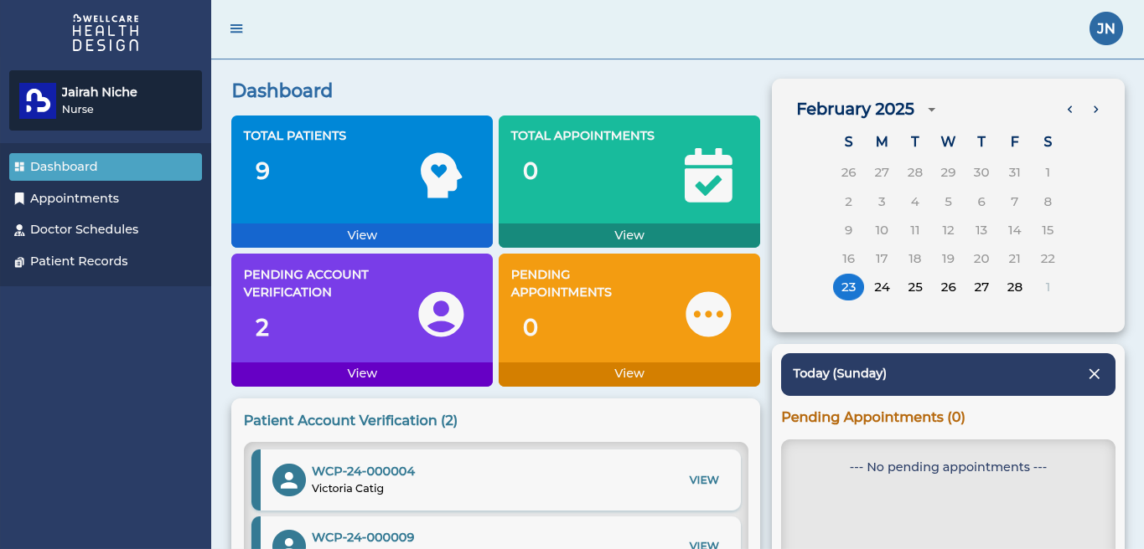
Task: Click Victoria Catig's patient avatar icon
Action: click(x=289, y=480)
